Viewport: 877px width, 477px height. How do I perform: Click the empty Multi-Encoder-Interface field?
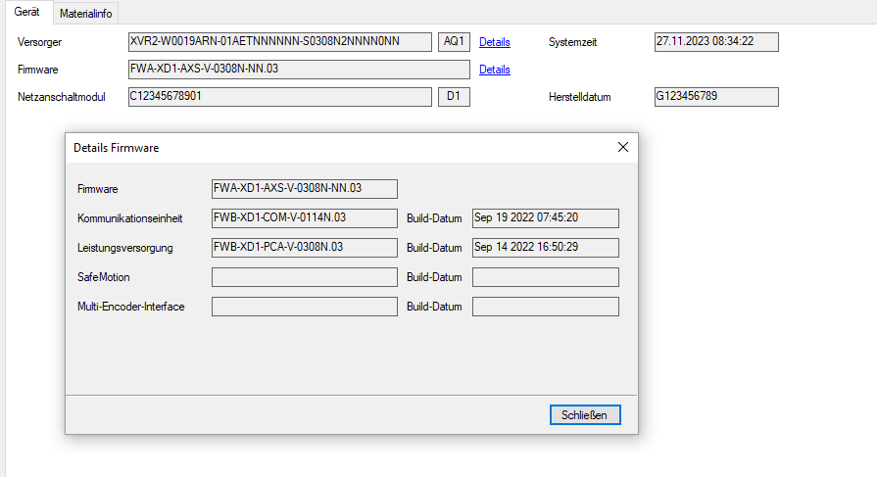(x=304, y=307)
